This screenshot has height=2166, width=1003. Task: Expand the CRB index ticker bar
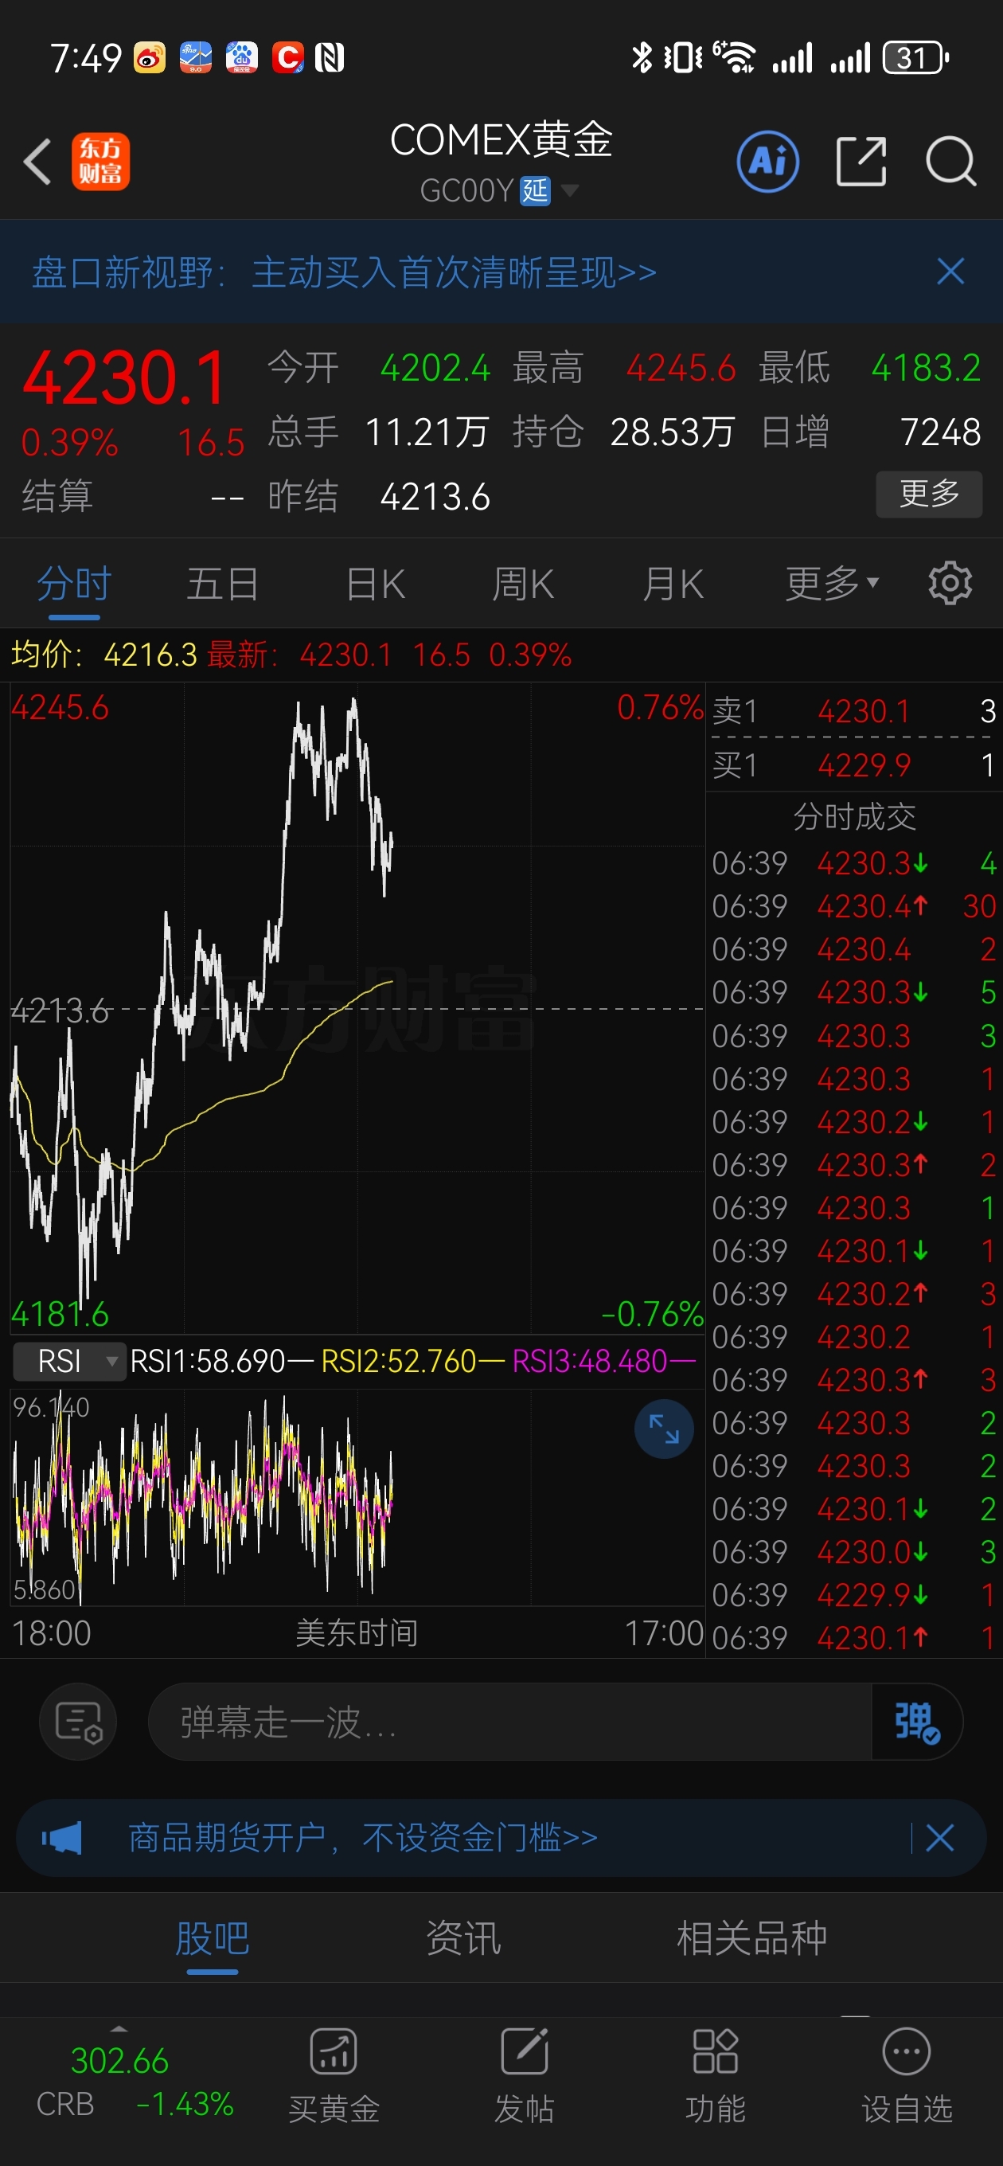pos(119,2029)
